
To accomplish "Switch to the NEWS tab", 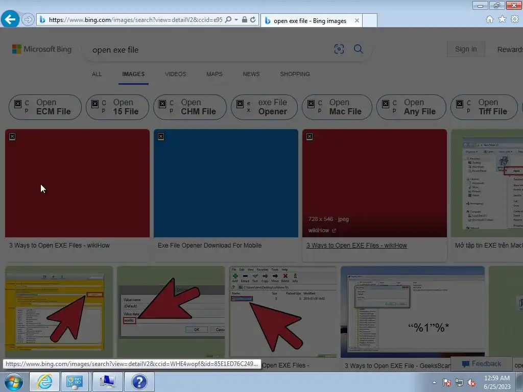I will [251, 74].
